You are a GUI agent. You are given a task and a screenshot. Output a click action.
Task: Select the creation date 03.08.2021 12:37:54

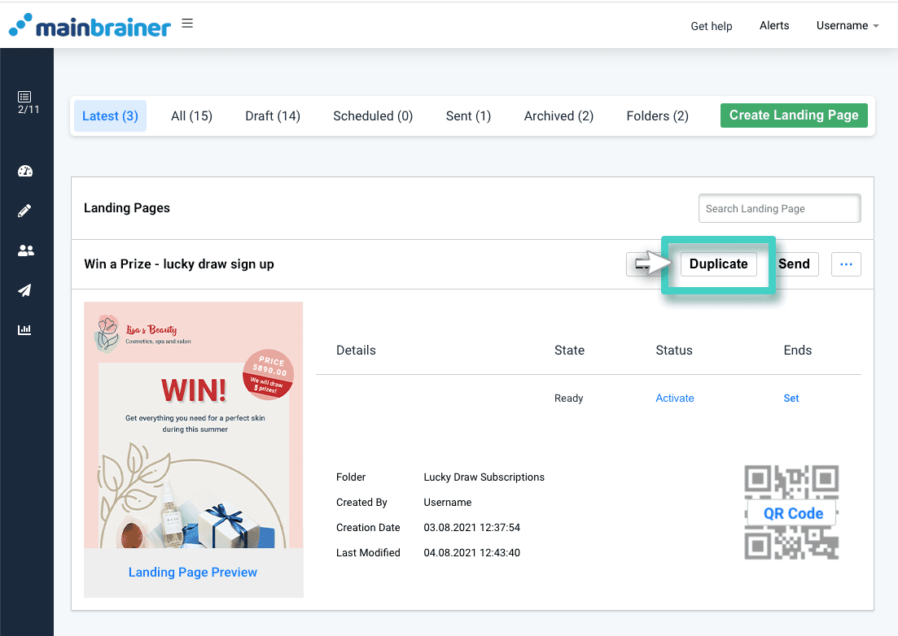click(472, 527)
